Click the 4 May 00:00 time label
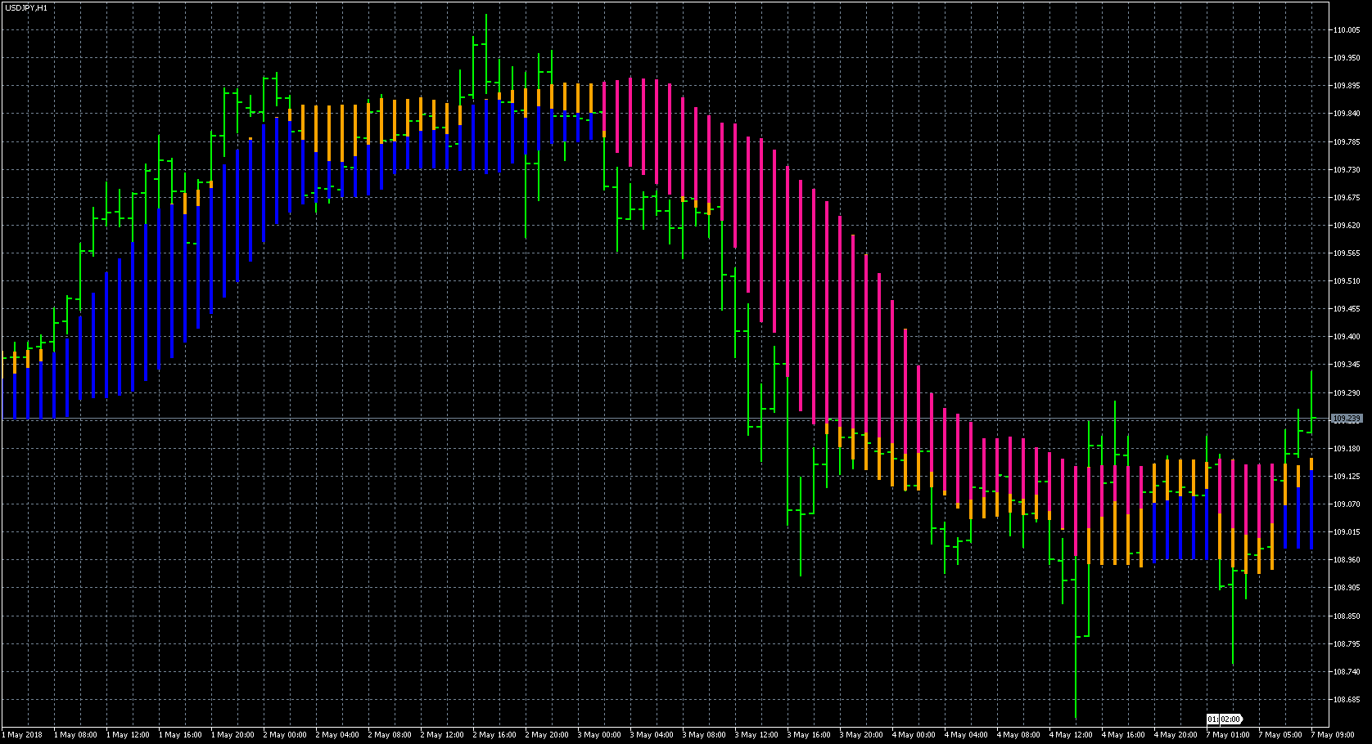This screenshot has width=1372, height=744. click(x=914, y=735)
